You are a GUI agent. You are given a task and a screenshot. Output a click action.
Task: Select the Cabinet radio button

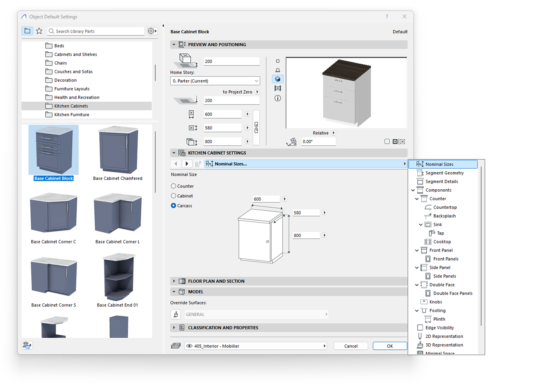tap(173, 196)
